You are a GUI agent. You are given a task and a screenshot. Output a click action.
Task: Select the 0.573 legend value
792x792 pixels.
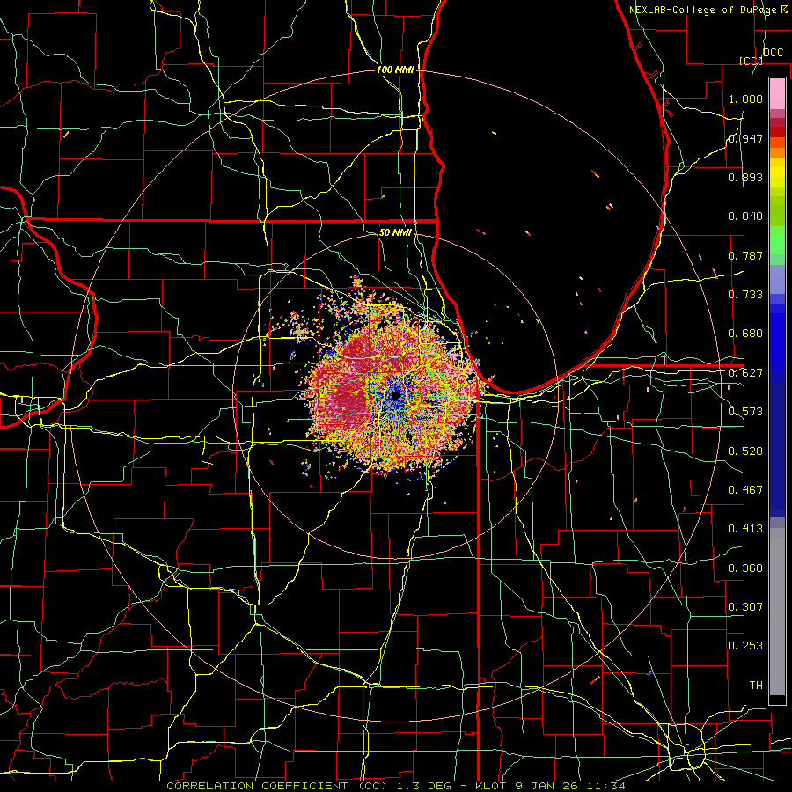[x=745, y=412]
